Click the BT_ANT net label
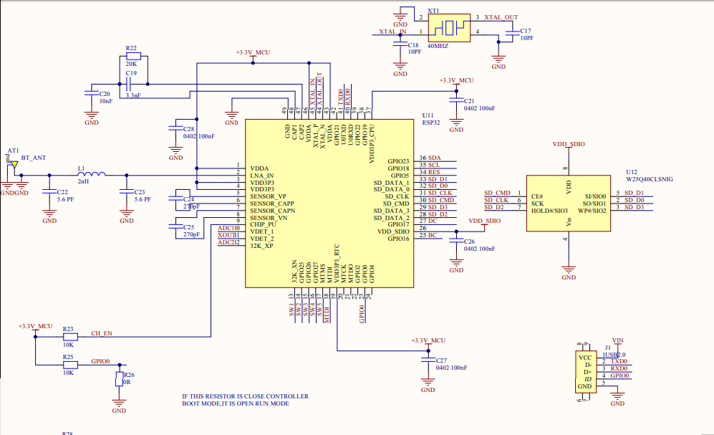 click(34, 158)
